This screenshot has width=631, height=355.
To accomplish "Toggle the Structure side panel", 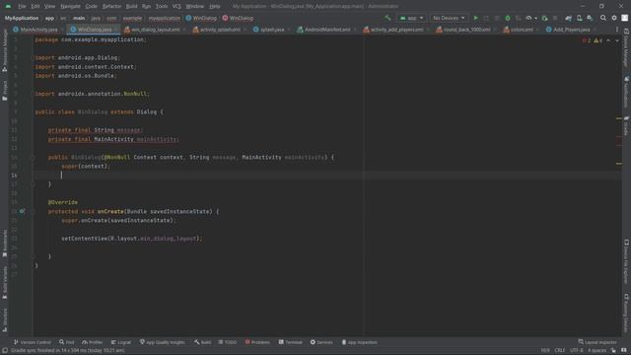I will coord(5,319).
